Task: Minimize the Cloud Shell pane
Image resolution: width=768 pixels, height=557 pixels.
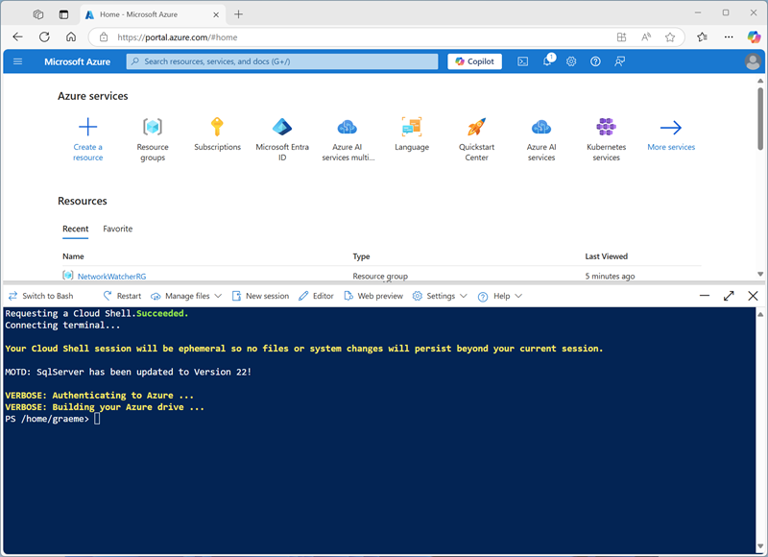Action: pyautogui.click(x=705, y=296)
